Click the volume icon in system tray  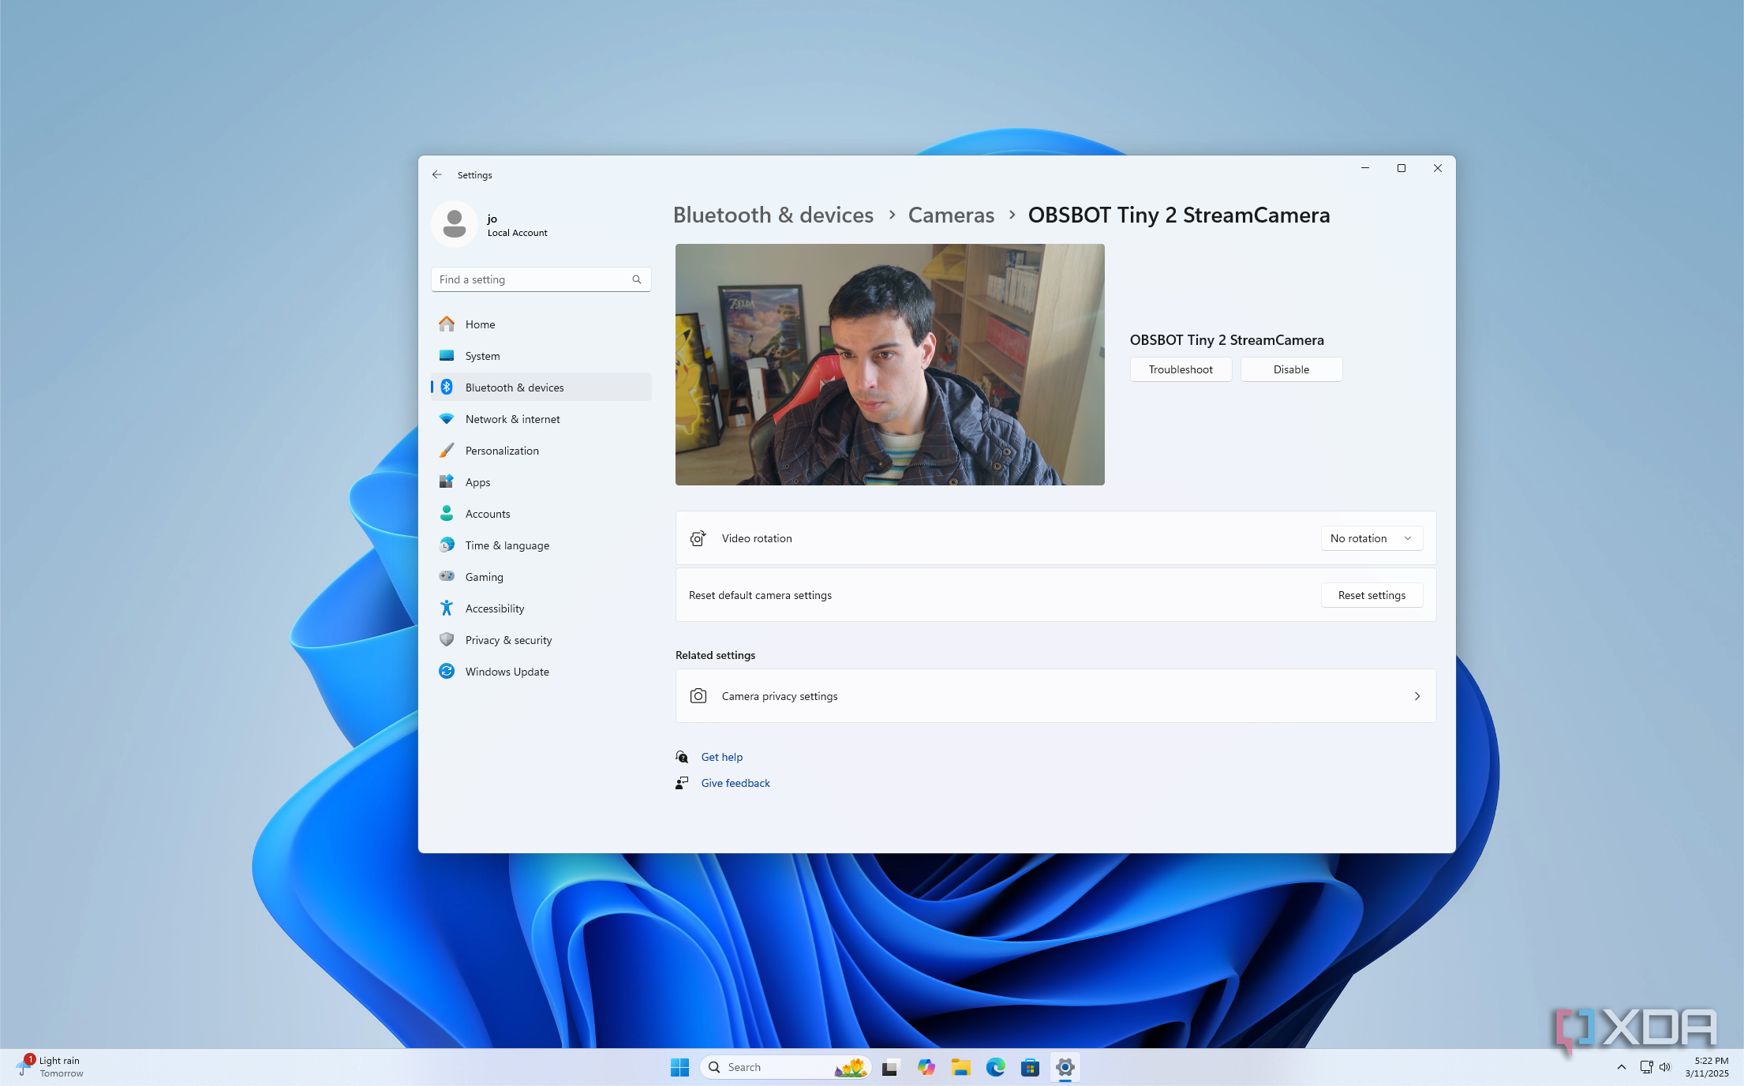tap(1665, 1067)
